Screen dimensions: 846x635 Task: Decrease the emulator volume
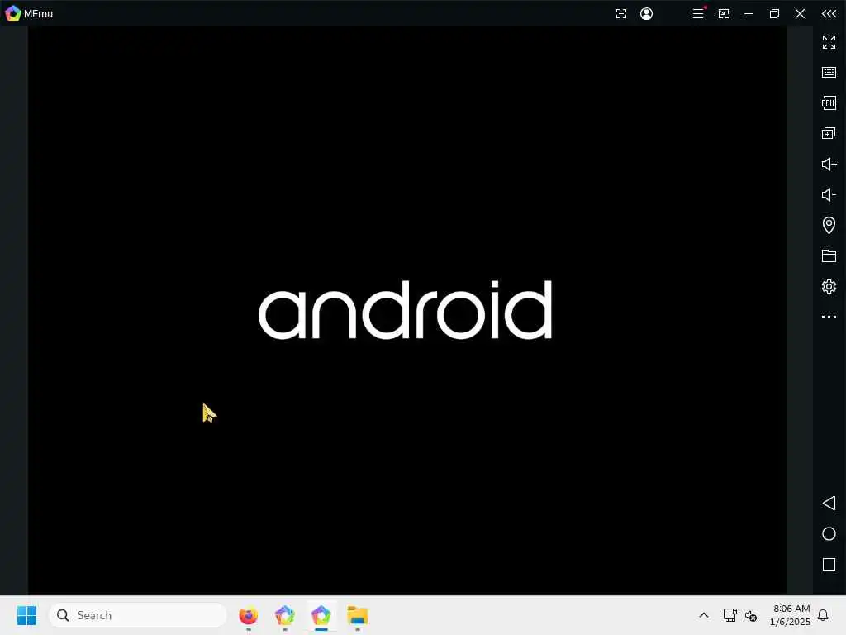(x=829, y=194)
